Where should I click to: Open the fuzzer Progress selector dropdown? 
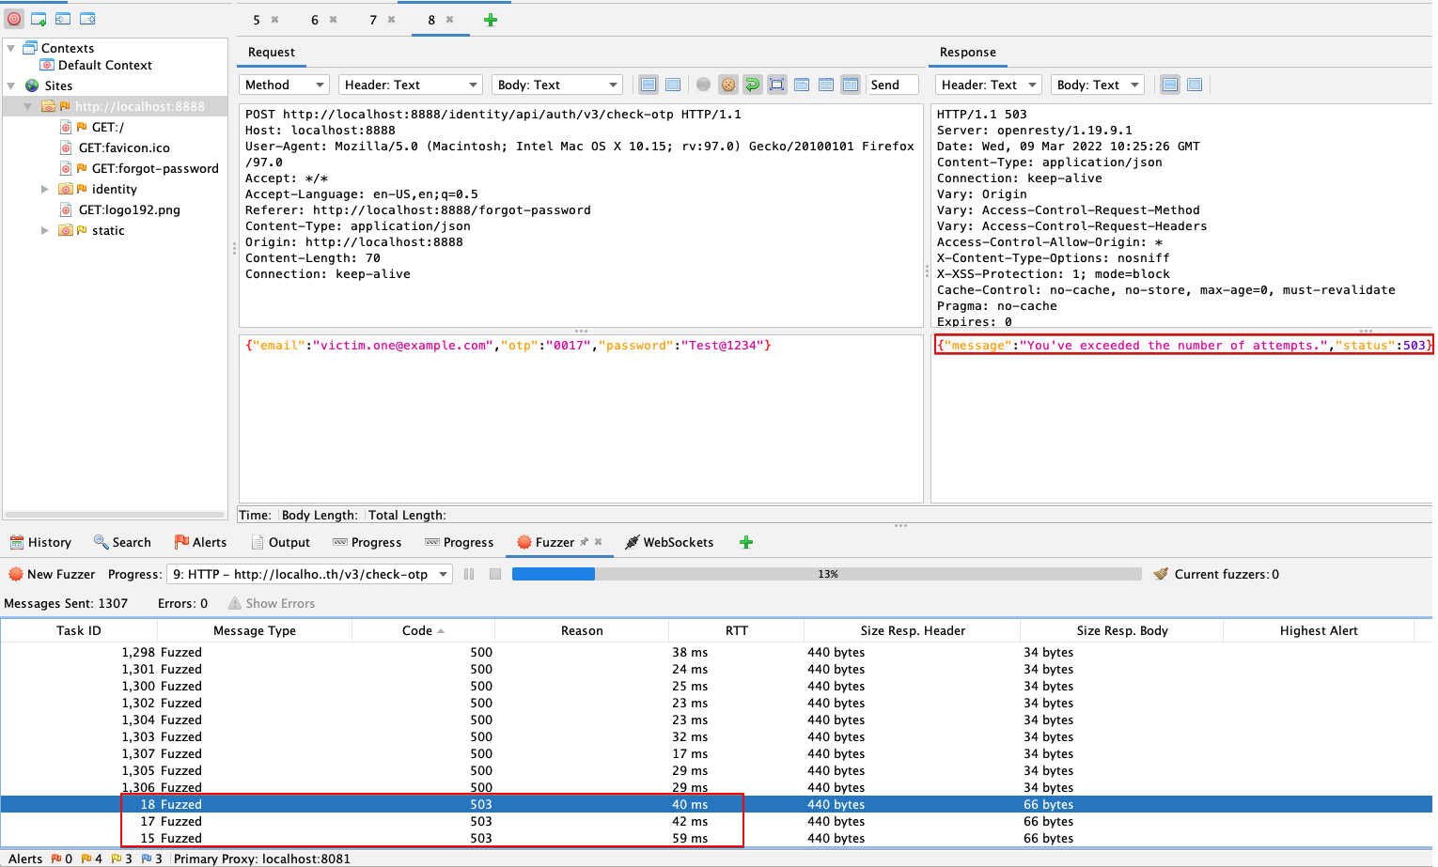[309, 574]
